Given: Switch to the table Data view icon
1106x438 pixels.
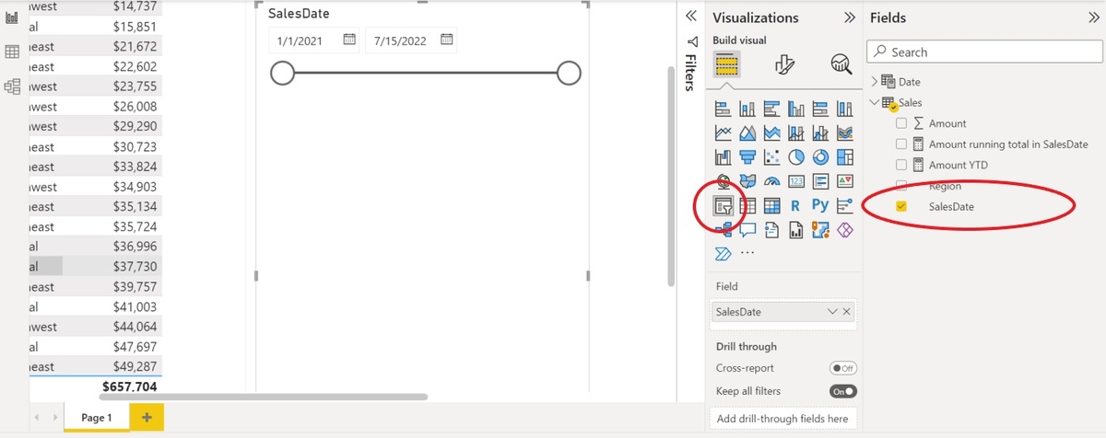Looking at the screenshot, I should 13,52.
